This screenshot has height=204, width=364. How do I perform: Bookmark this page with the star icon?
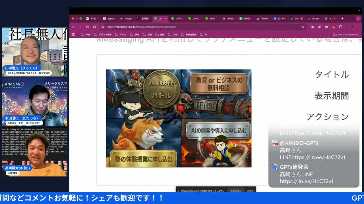303,27
